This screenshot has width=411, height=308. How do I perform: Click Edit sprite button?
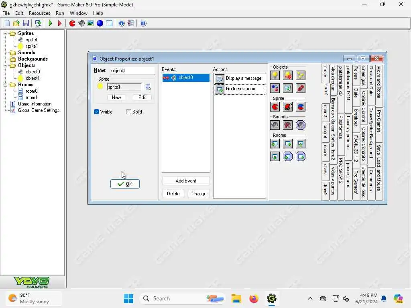tap(142, 97)
